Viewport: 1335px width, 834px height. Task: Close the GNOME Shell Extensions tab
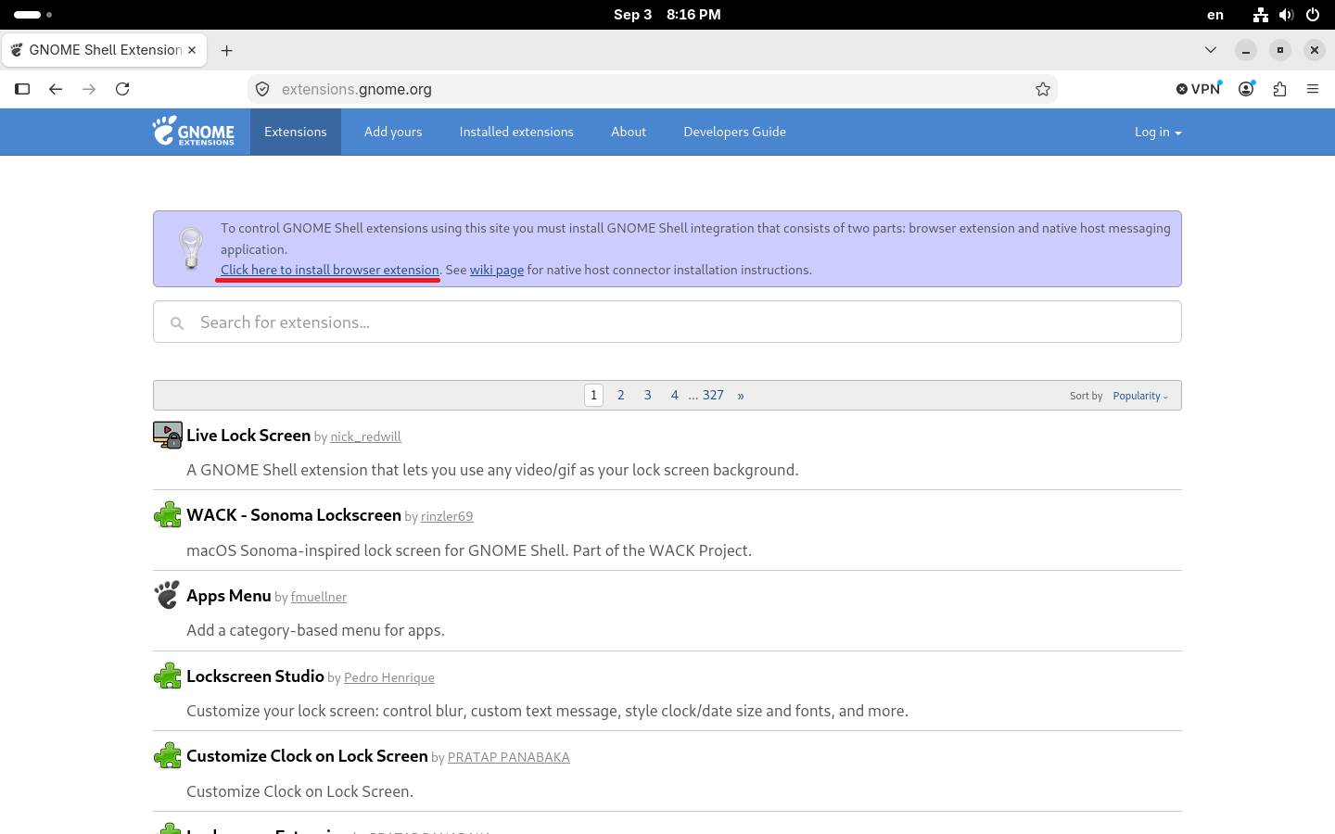pos(192,50)
